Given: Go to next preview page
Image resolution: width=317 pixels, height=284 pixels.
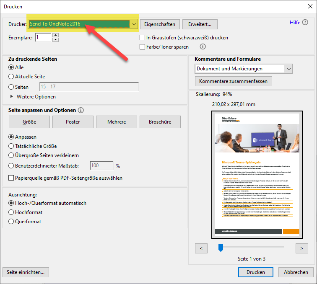Looking at the screenshot, I should 301,248.
